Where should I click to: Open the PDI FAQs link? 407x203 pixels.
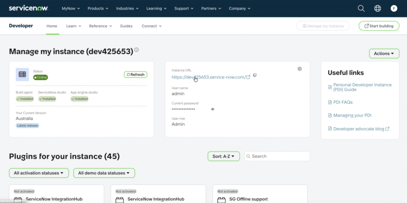coord(343,102)
